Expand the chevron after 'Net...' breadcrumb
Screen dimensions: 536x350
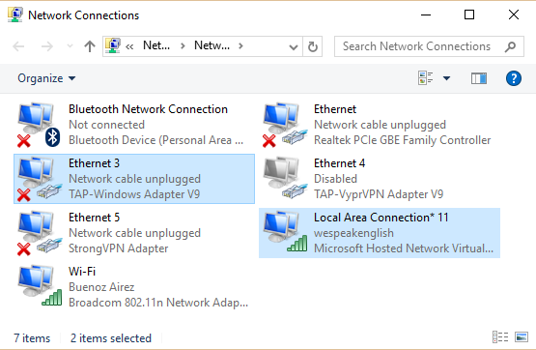(183, 45)
